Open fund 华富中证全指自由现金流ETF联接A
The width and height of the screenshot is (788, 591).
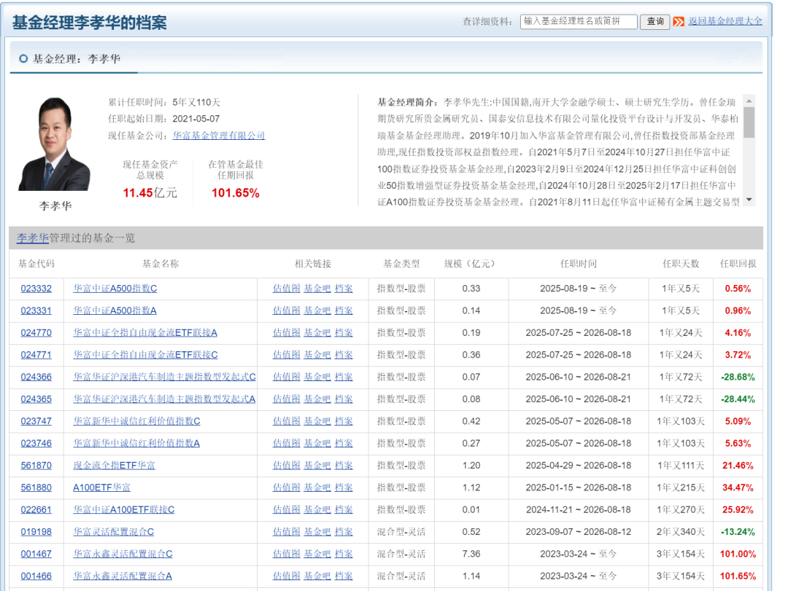(145, 333)
